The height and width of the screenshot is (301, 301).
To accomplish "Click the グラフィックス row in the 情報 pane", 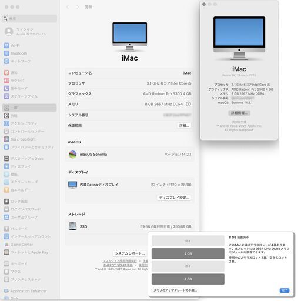I will (129, 94).
